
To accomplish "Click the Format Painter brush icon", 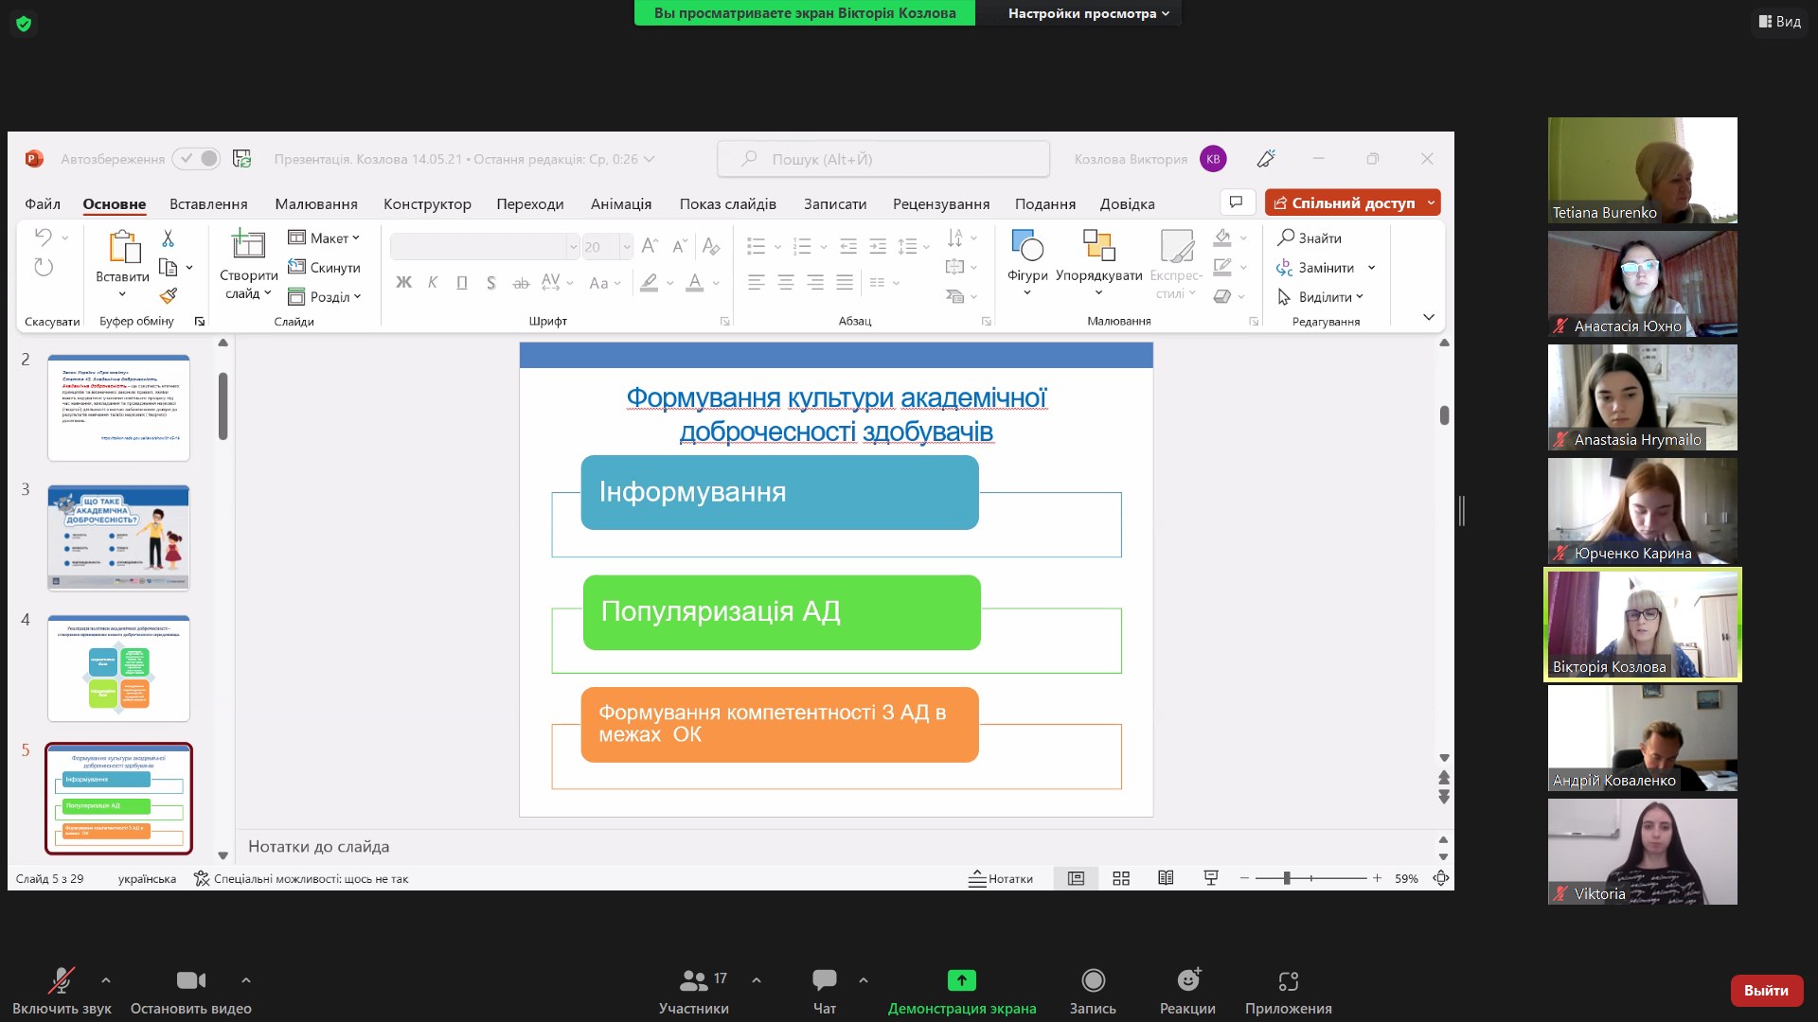I will [x=169, y=296].
